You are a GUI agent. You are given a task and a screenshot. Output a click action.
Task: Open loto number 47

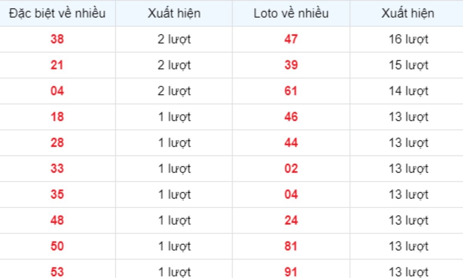[291, 39]
